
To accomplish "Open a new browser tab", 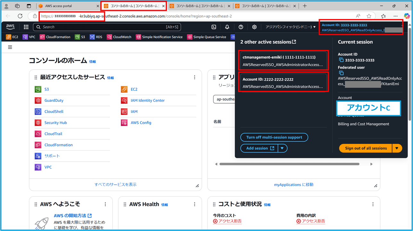I will (305, 6).
